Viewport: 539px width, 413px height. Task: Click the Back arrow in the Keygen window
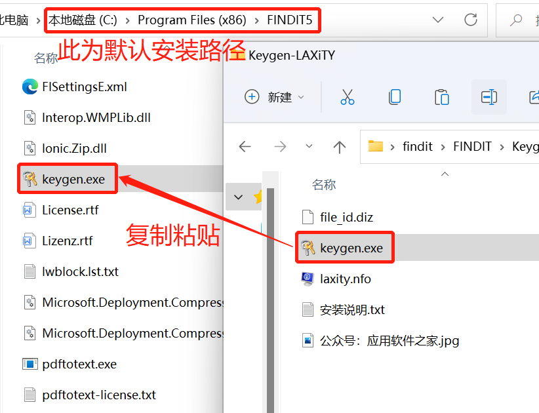(x=245, y=146)
